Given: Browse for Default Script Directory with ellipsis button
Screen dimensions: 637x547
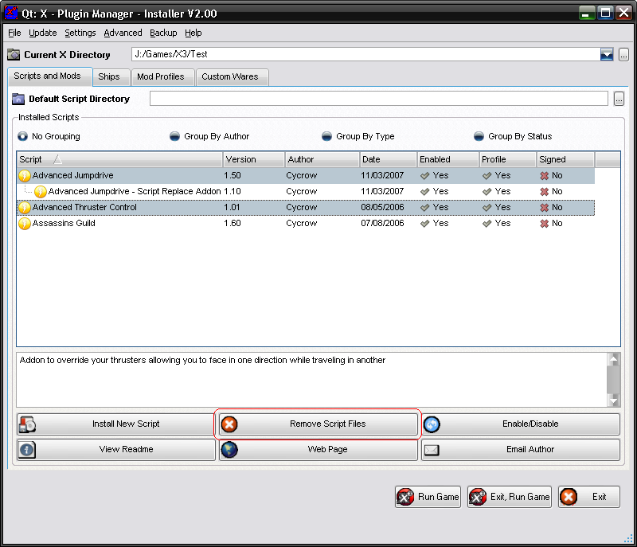Looking at the screenshot, I should (619, 99).
